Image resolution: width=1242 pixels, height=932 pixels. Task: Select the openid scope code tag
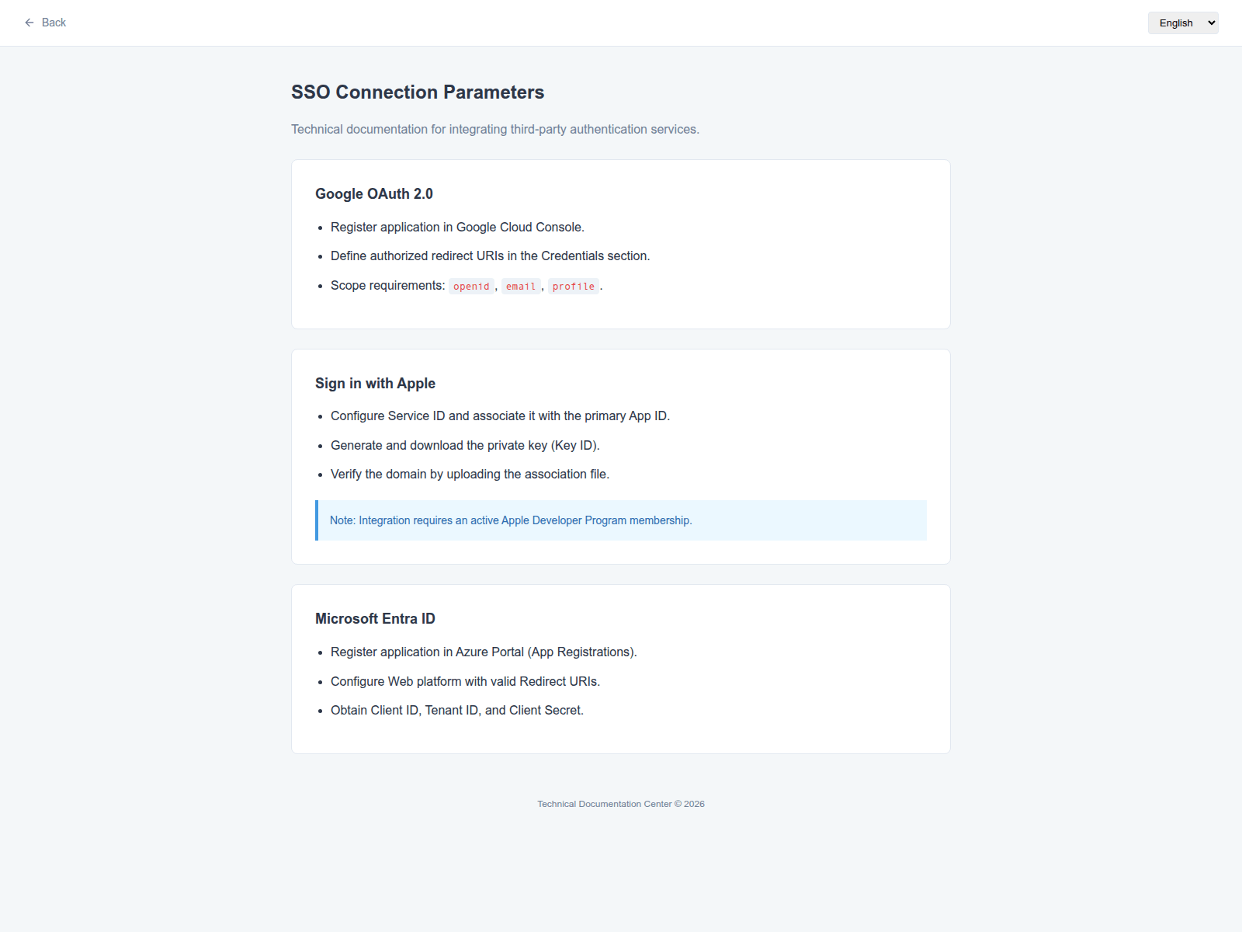click(471, 287)
